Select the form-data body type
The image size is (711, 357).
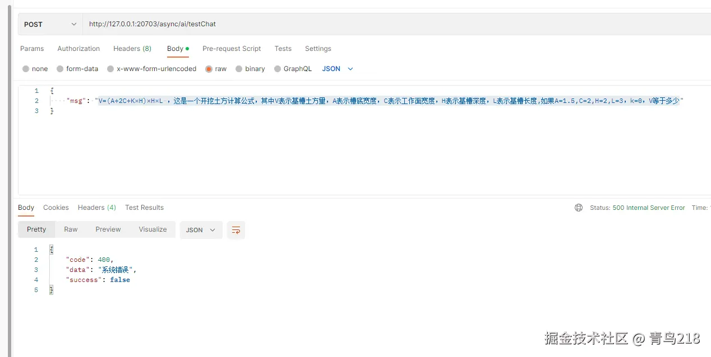pos(77,69)
